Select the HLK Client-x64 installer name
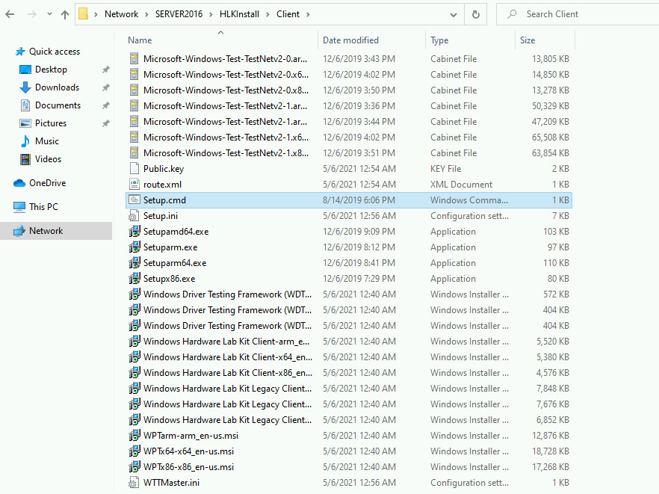This screenshot has width=659, height=494. point(228,357)
